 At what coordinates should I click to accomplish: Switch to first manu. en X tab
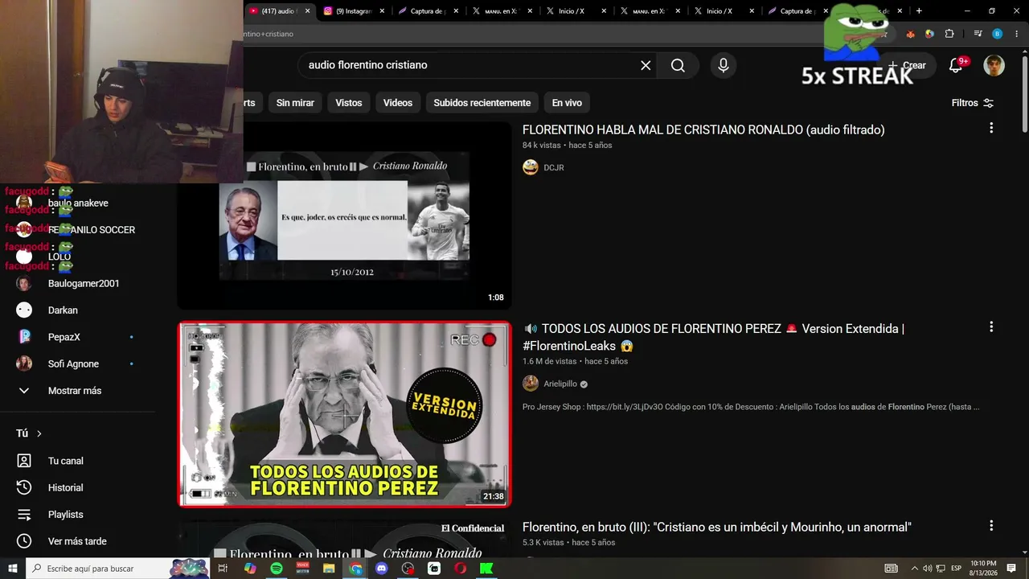[502, 11]
